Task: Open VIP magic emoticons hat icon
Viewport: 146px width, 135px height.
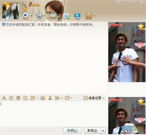Action: (18, 98)
